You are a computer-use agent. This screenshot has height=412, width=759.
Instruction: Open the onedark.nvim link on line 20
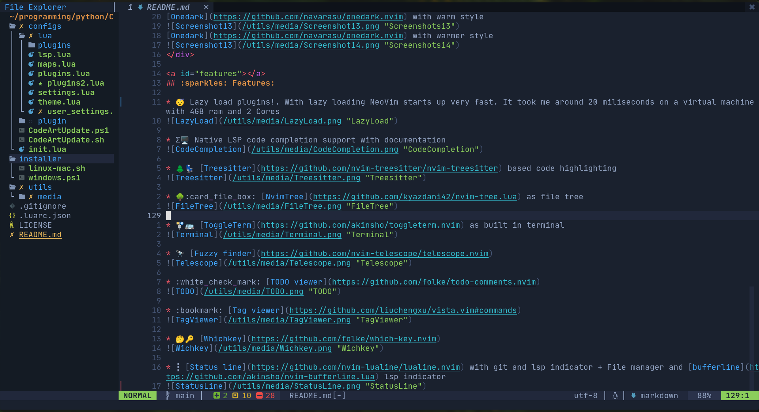(308, 17)
